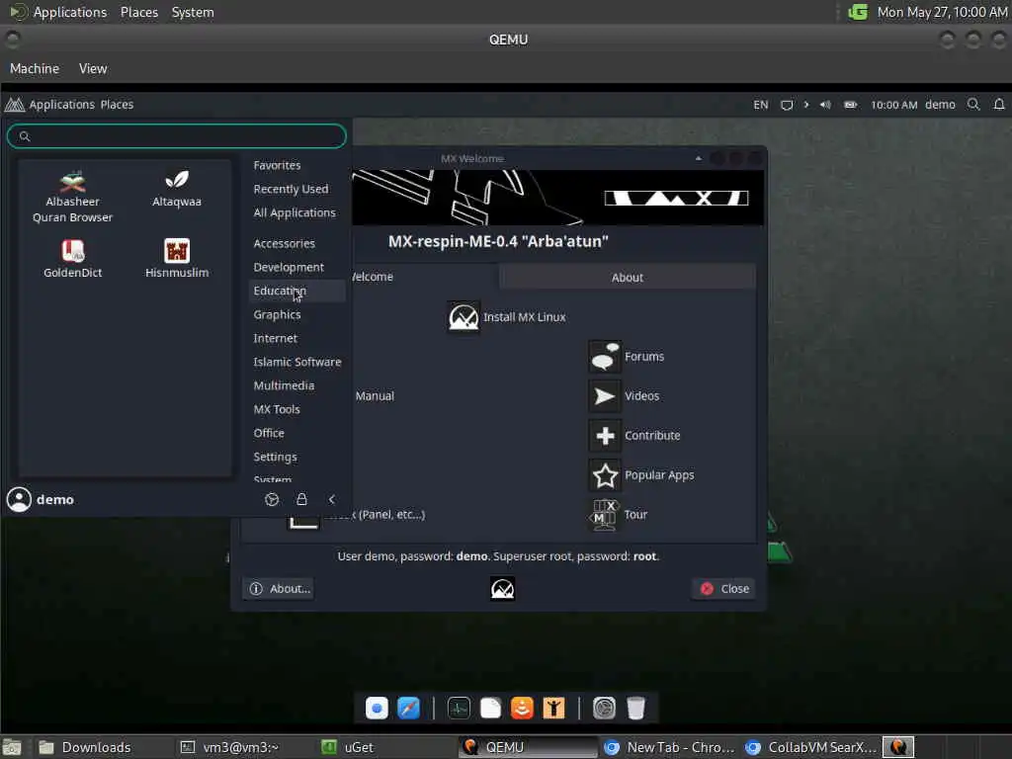Open the system monitor dock icon

pos(459,708)
